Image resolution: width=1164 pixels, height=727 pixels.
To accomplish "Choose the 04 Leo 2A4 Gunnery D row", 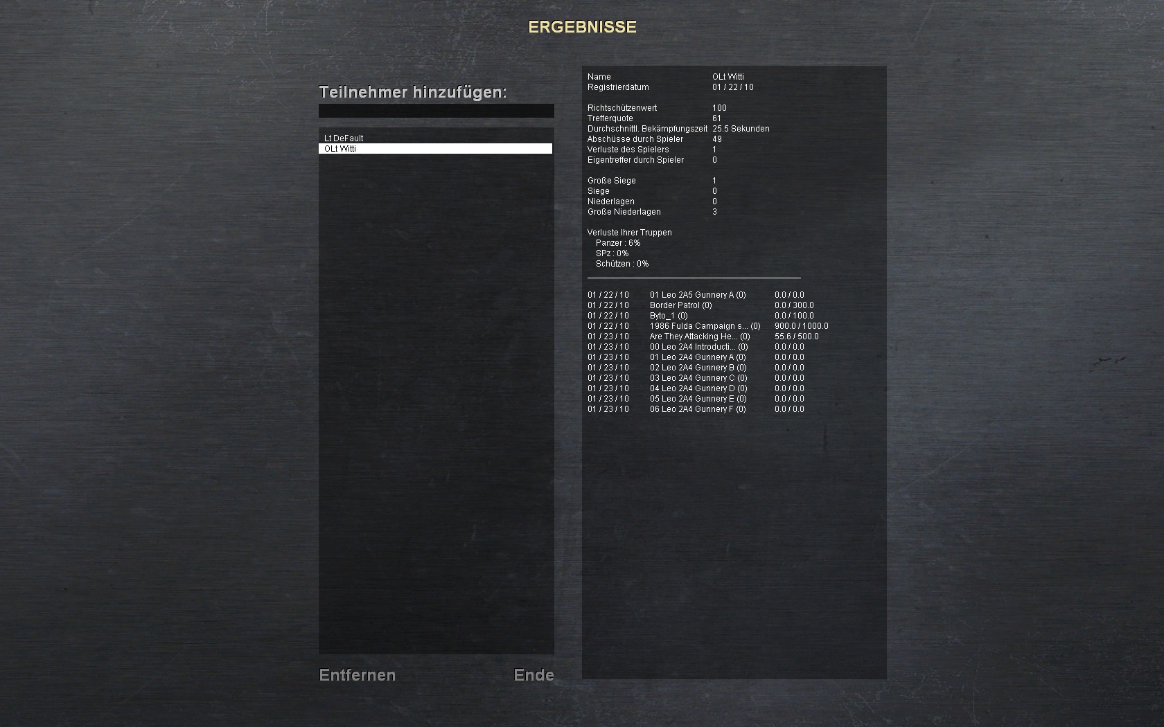I will (698, 388).
